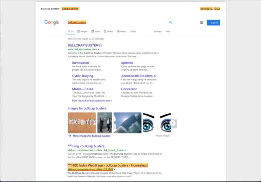
Task: Switch to the Videos tab
Action: (x=109, y=31)
